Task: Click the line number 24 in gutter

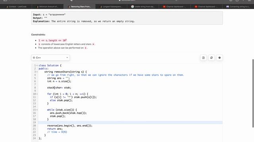Action: tap(34, 138)
